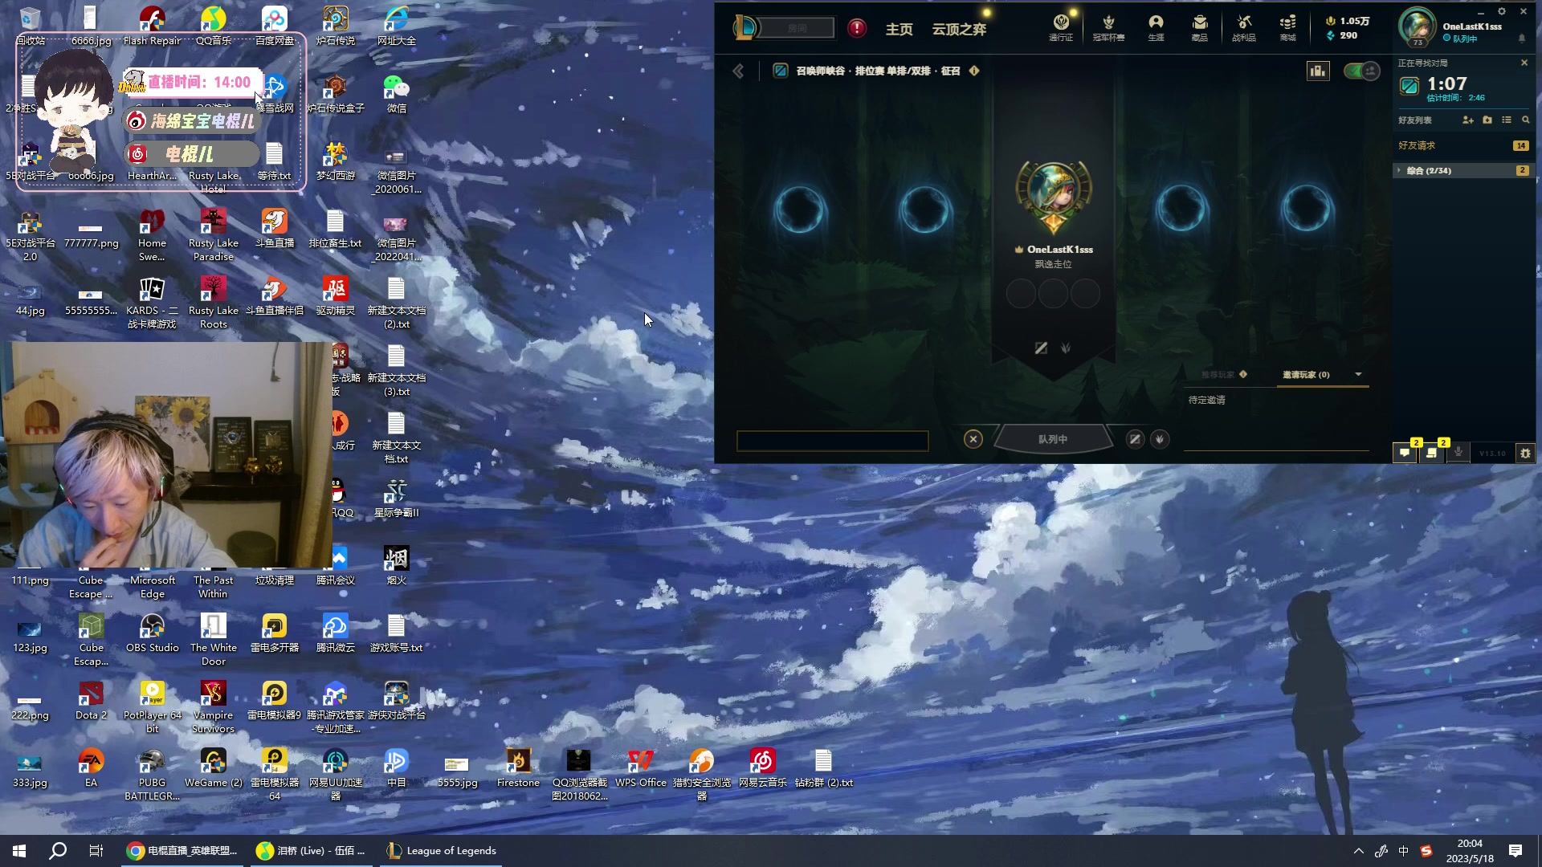Click the notification bell icon
This screenshot has width=1542, height=867.
pos(1522,39)
